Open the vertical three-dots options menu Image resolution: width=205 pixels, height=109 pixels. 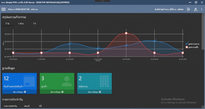coord(202,9)
